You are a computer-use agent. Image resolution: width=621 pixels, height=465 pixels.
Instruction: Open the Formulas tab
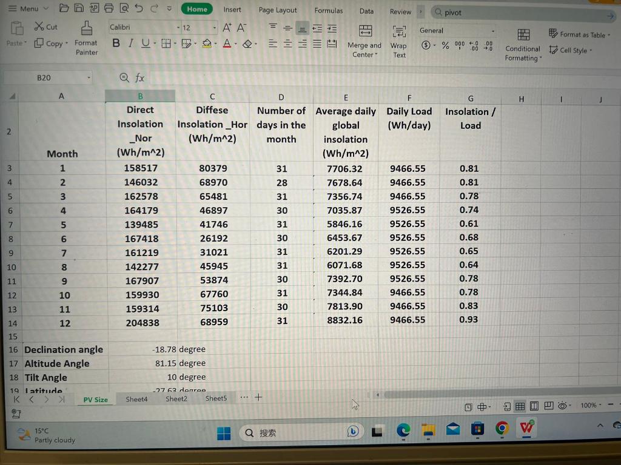pos(329,11)
